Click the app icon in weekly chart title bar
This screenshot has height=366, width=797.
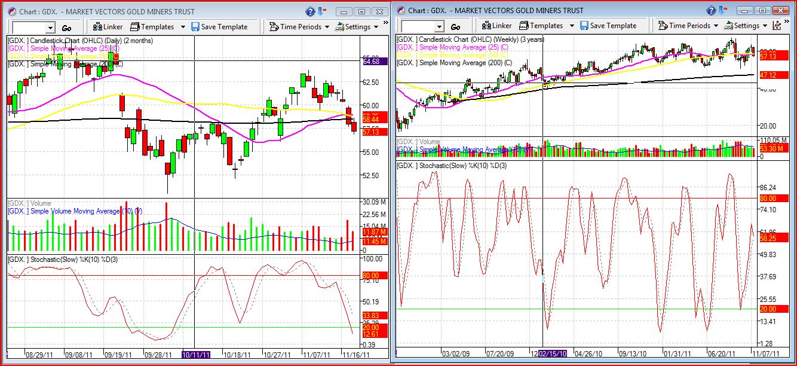point(401,10)
